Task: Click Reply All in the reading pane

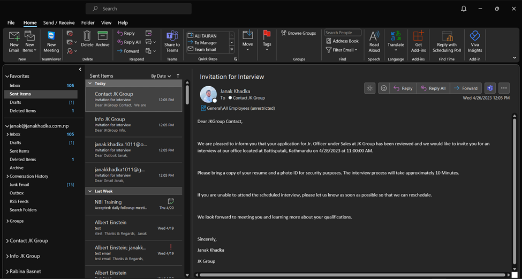Action: [433, 88]
